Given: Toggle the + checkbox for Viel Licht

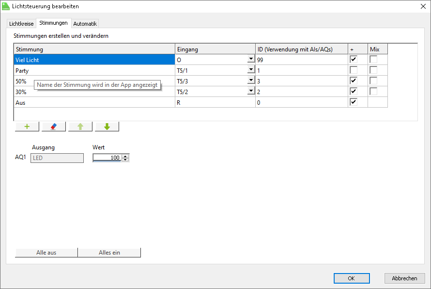Looking at the screenshot, I should click(x=354, y=59).
